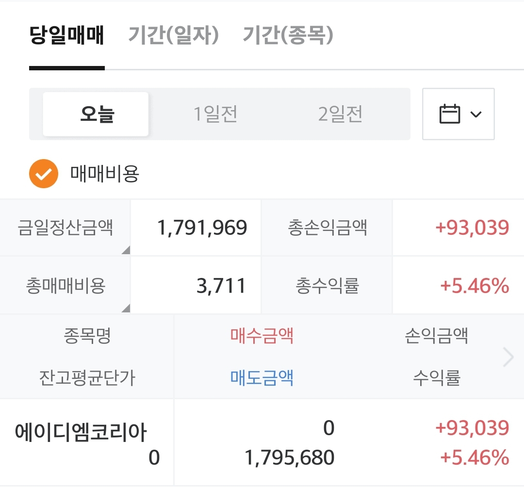Image resolution: width=524 pixels, height=488 pixels.
Task: Sort by the 종목명 column header
Action: click(x=87, y=336)
